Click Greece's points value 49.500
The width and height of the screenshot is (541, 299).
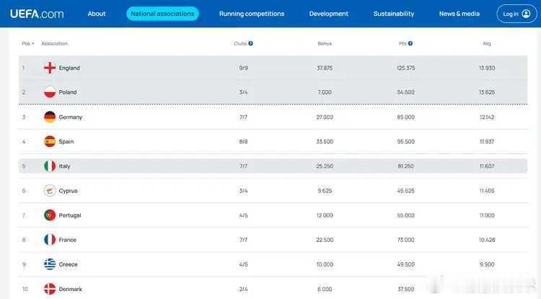point(405,264)
